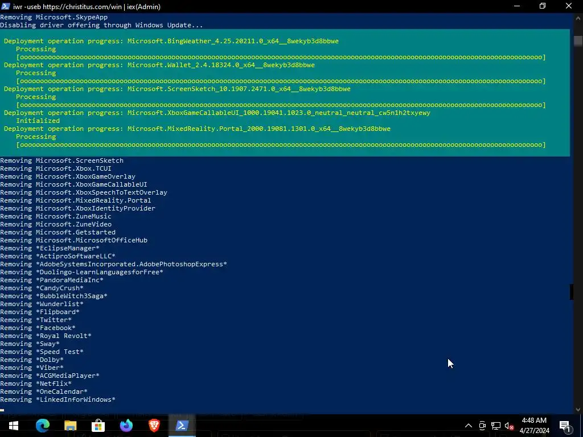
Task: Click 'Removing *Duolingo-LearnLanguagesforFree*' line
Action: (82, 272)
